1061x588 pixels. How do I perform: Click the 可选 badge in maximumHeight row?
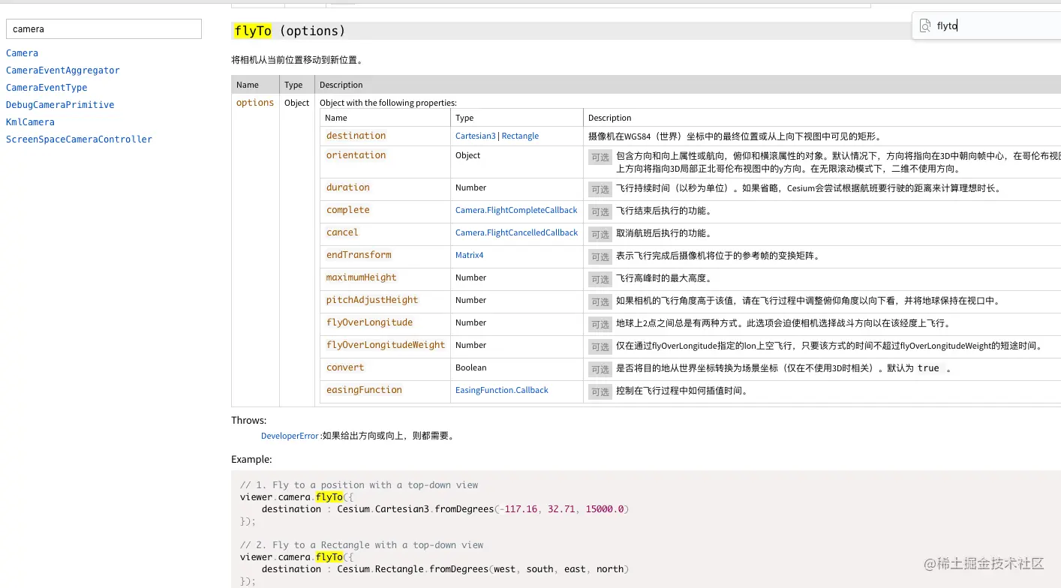pos(600,280)
